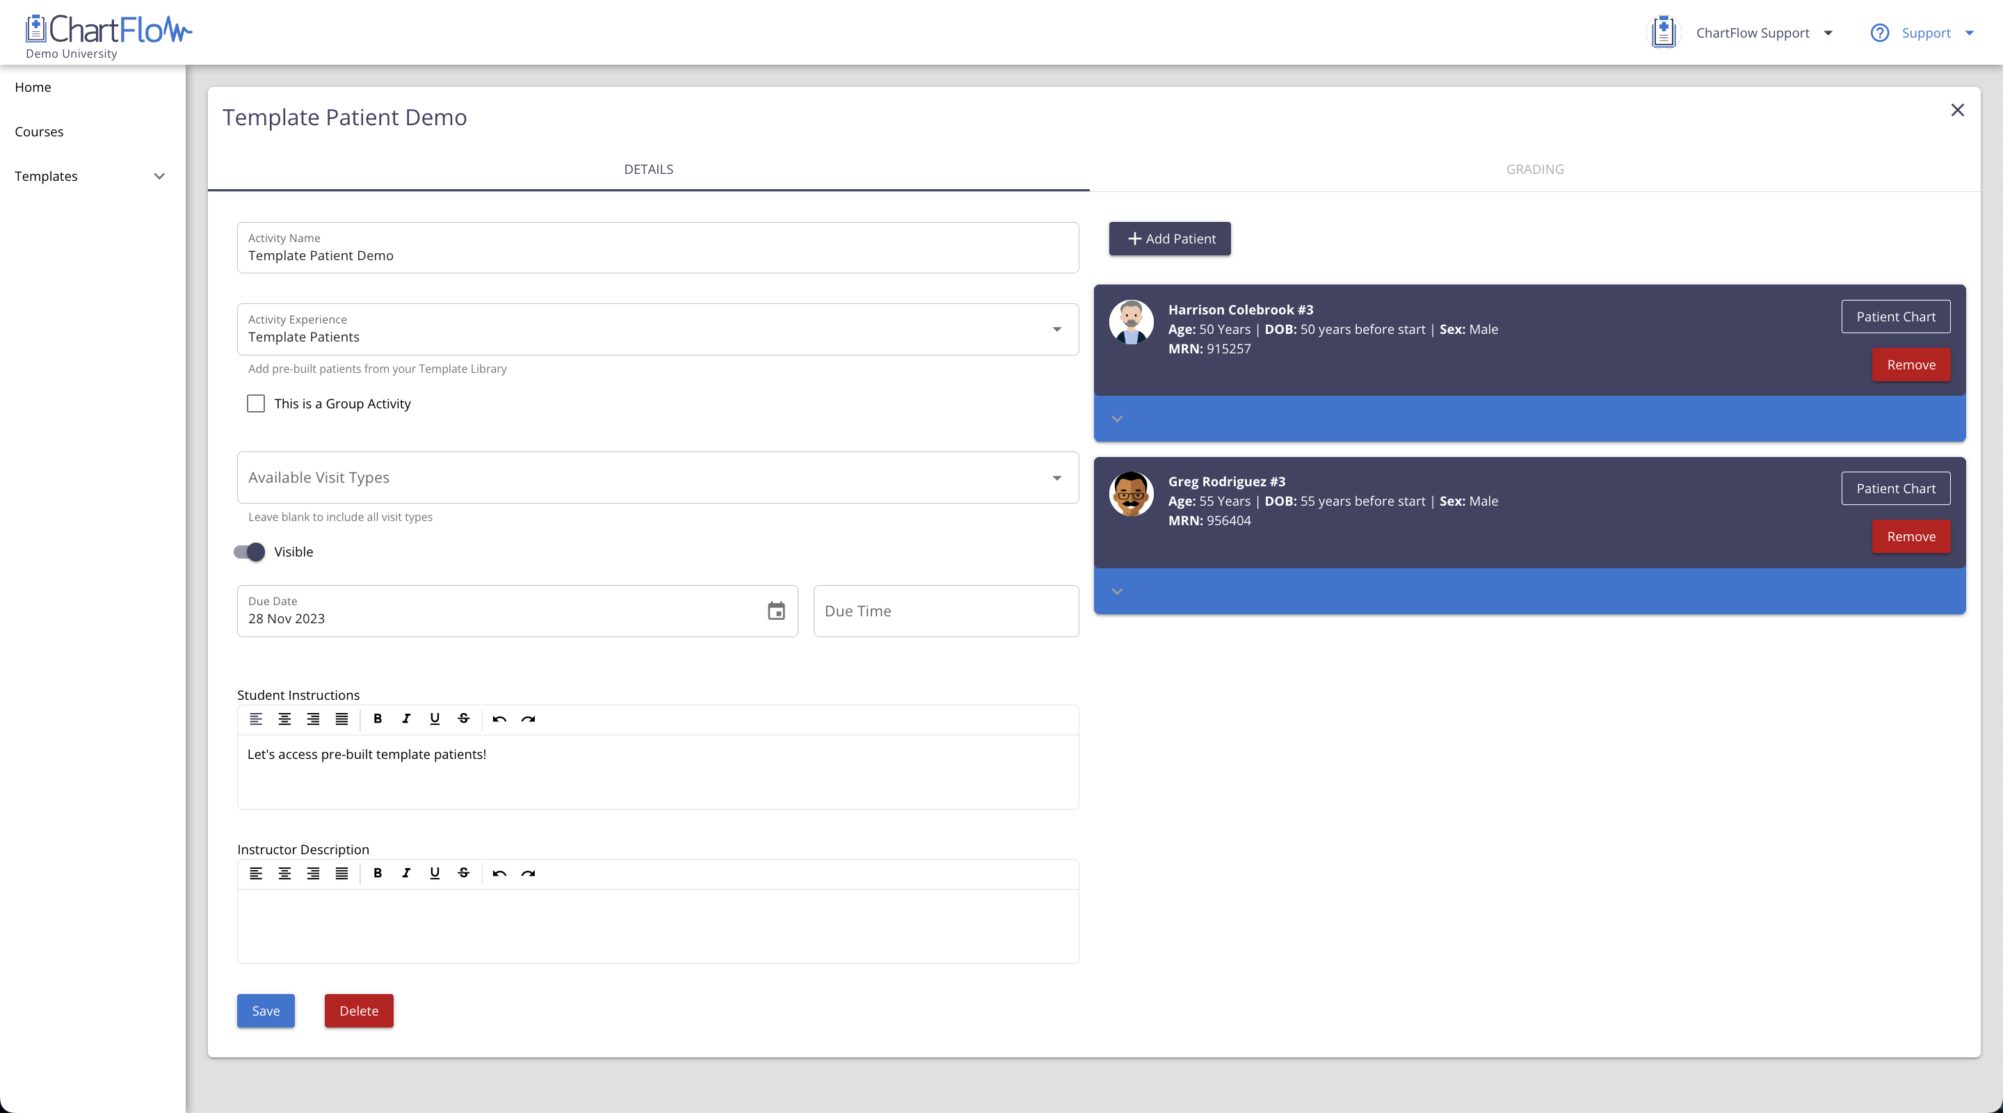Click strikethrough icon in Instructor Description toolbar
The height and width of the screenshot is (1113, 2003).
click(463, 873)
